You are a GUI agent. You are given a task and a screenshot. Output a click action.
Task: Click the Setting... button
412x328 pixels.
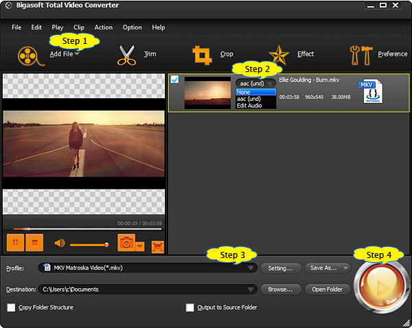point(280,268)
